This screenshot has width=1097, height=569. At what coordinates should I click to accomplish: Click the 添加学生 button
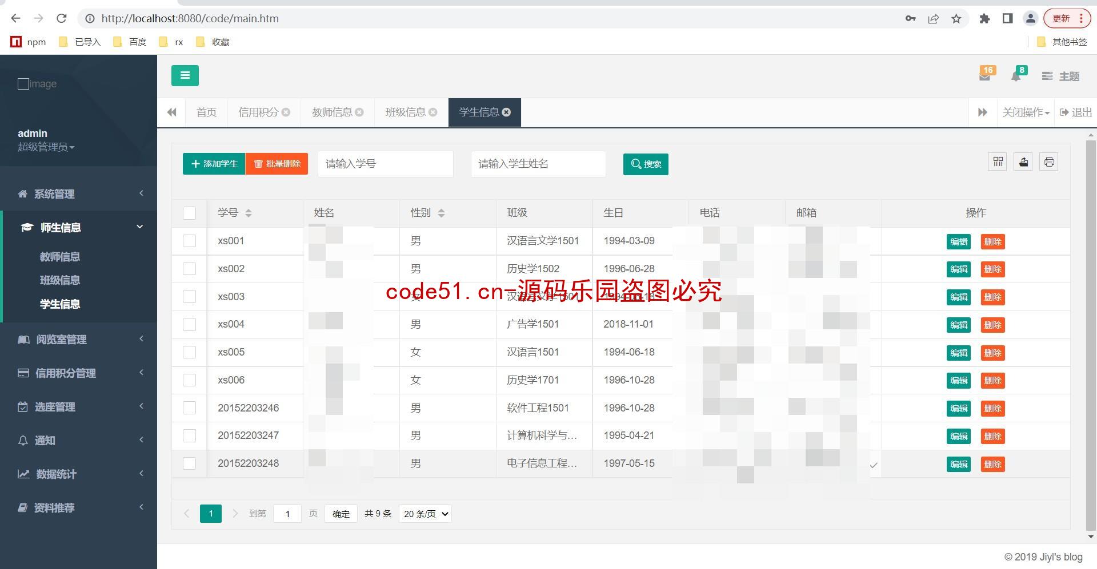coord(214,164)
